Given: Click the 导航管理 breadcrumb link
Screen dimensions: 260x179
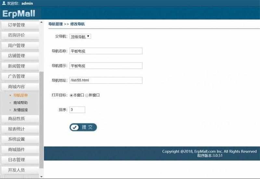Looking at the screenshot, I should tap(56, 24).
